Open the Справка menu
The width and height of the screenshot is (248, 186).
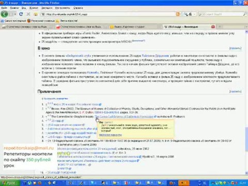tap(78, 8)
